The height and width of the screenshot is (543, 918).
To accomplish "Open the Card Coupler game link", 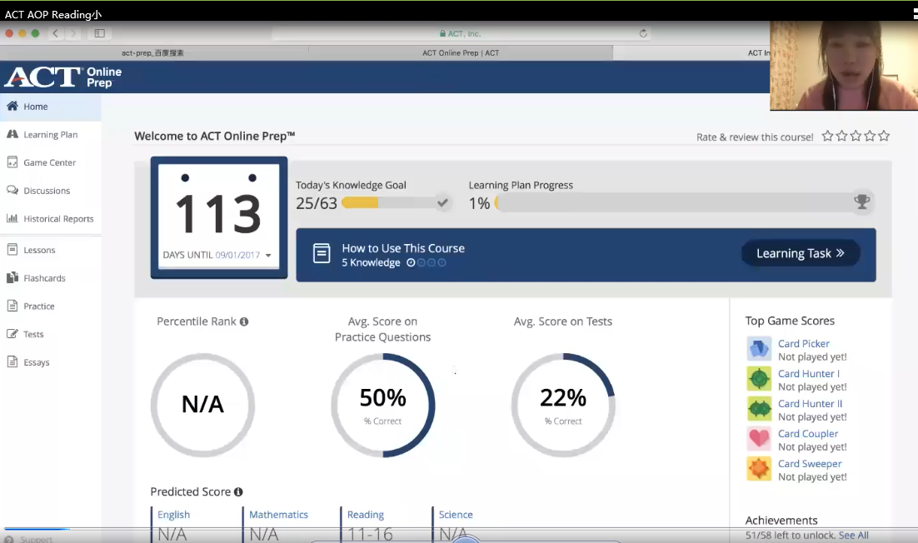I will (x=808, y=434).
